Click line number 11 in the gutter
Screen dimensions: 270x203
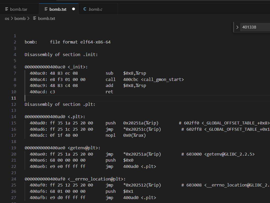pos(13,98)
